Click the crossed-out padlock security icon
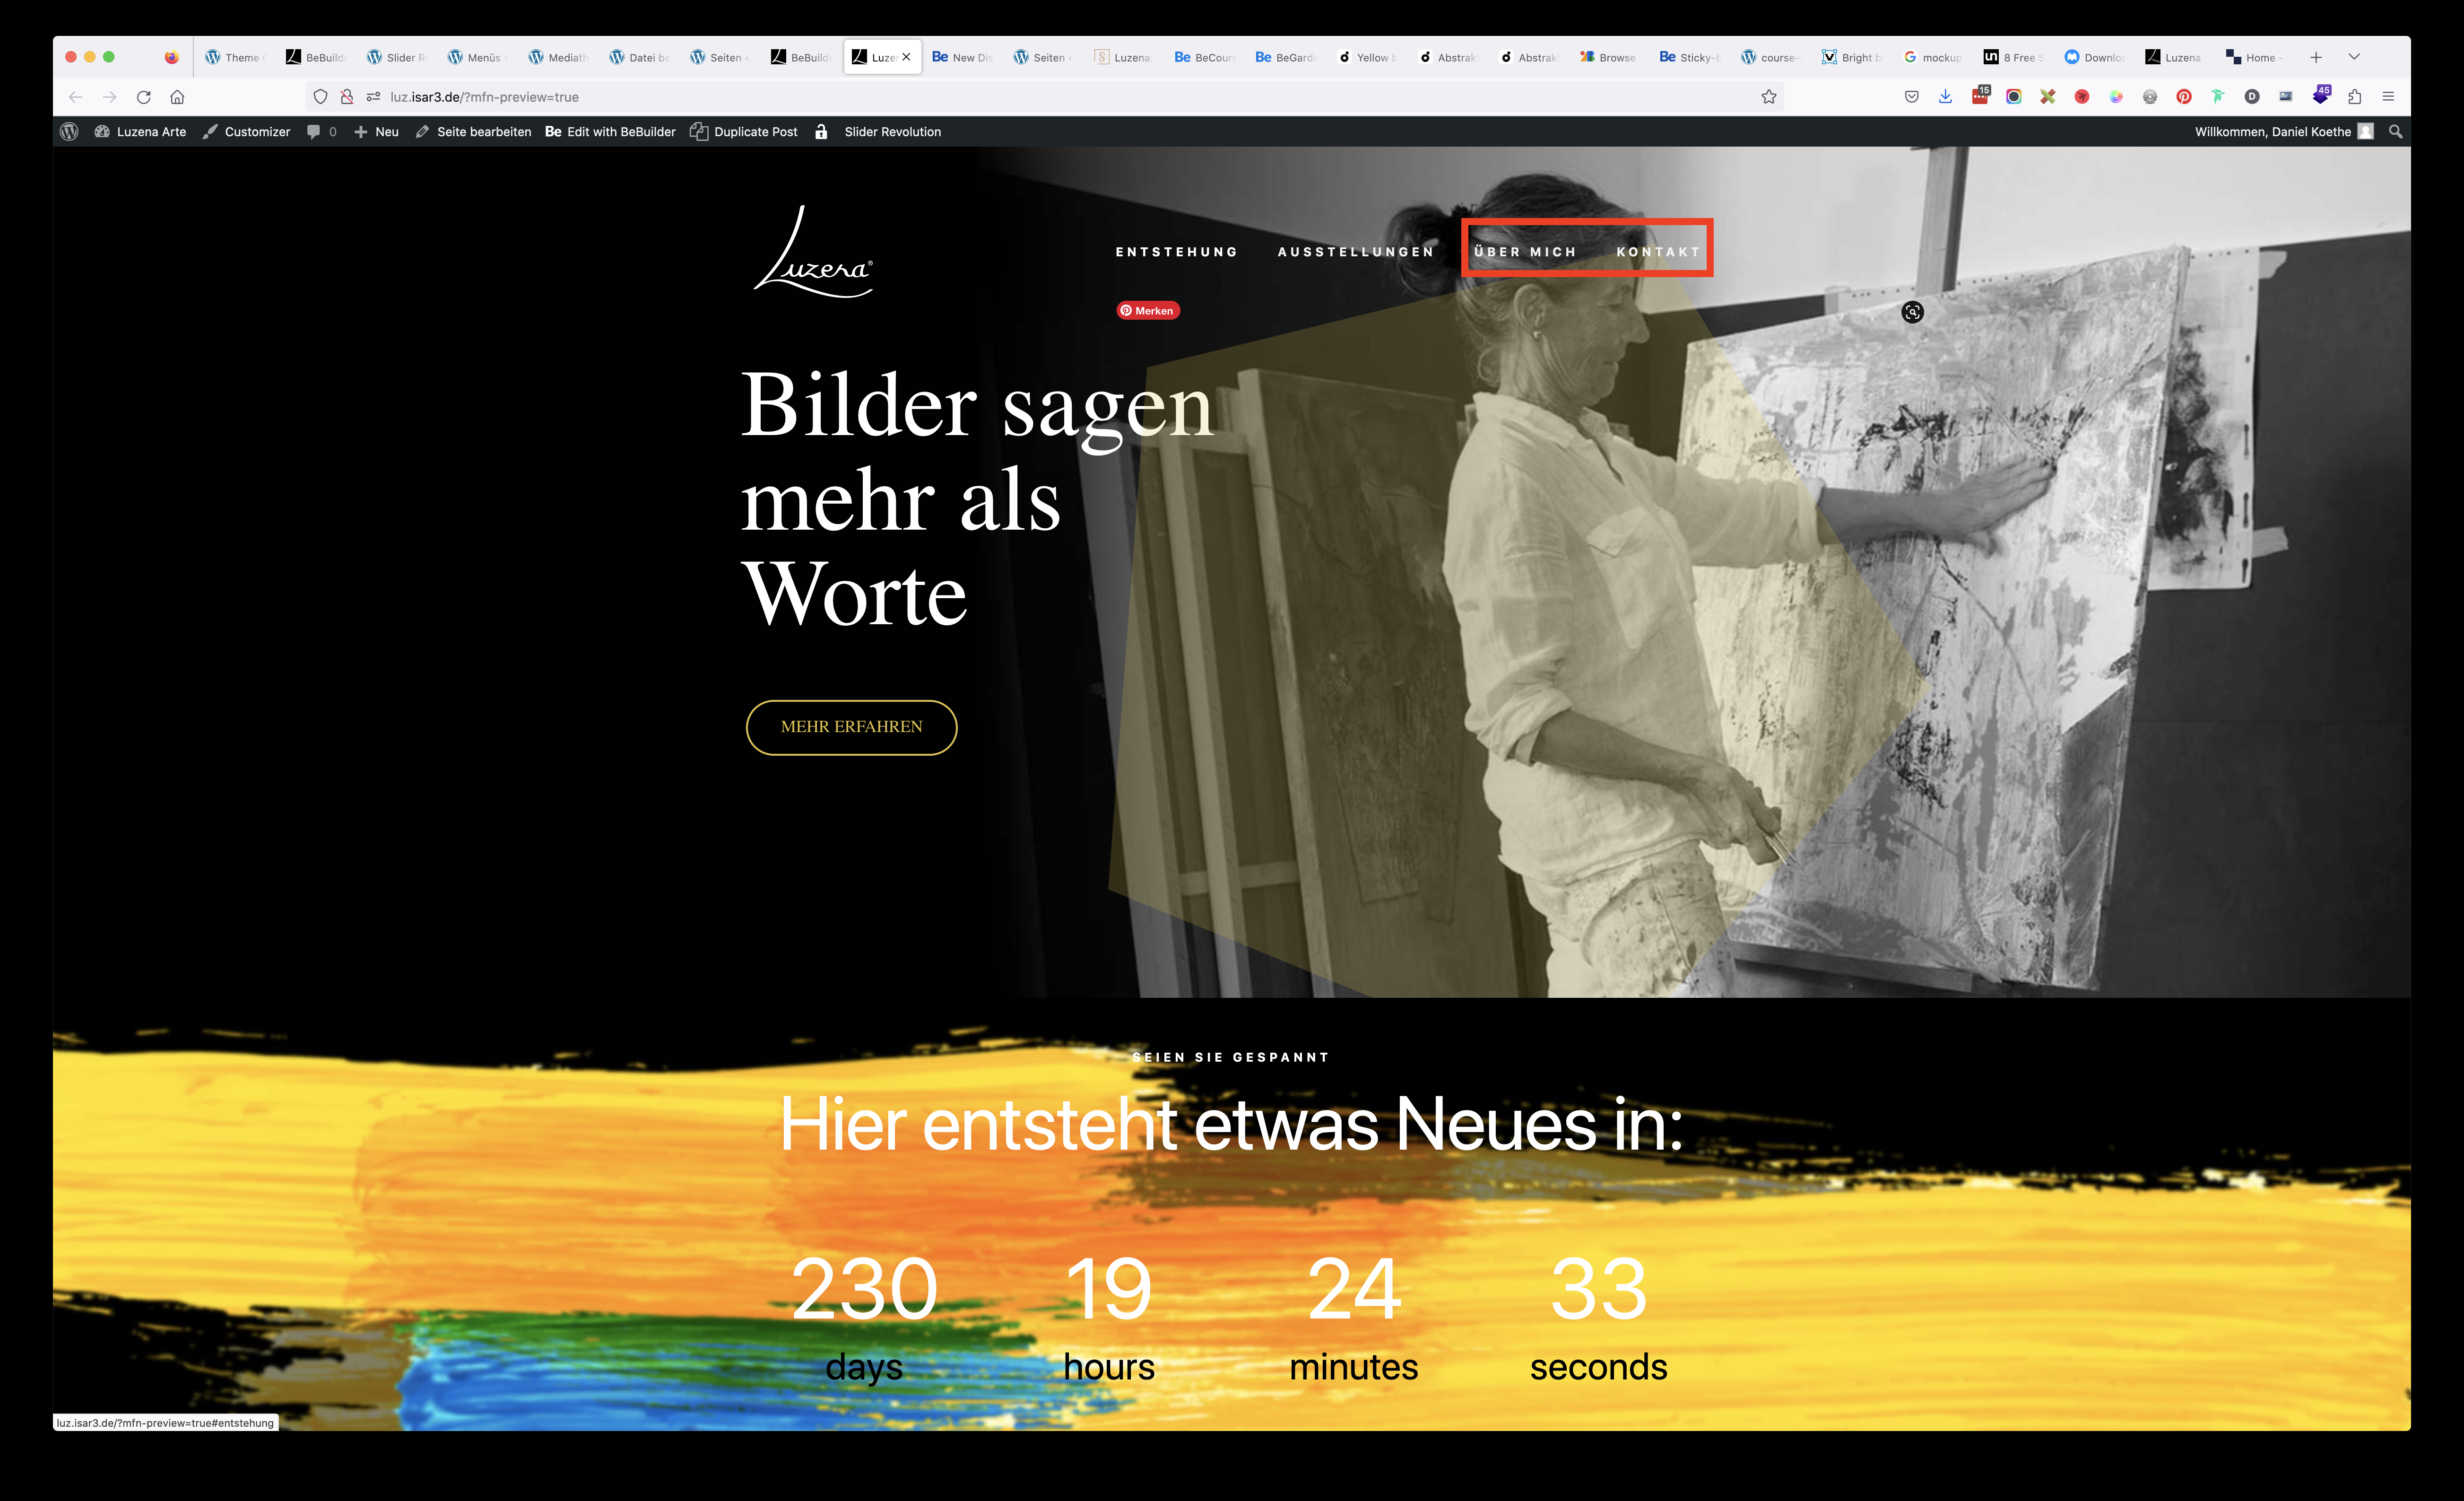The height and width of the screenshot is (1501, 2464). click(347, 97)
